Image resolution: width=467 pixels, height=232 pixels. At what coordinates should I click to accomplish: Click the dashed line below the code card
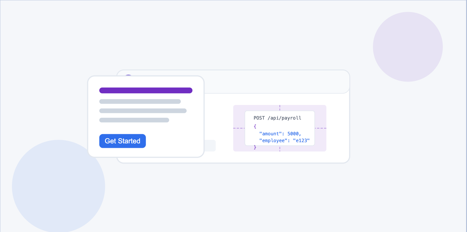click(x=280, y=149)
